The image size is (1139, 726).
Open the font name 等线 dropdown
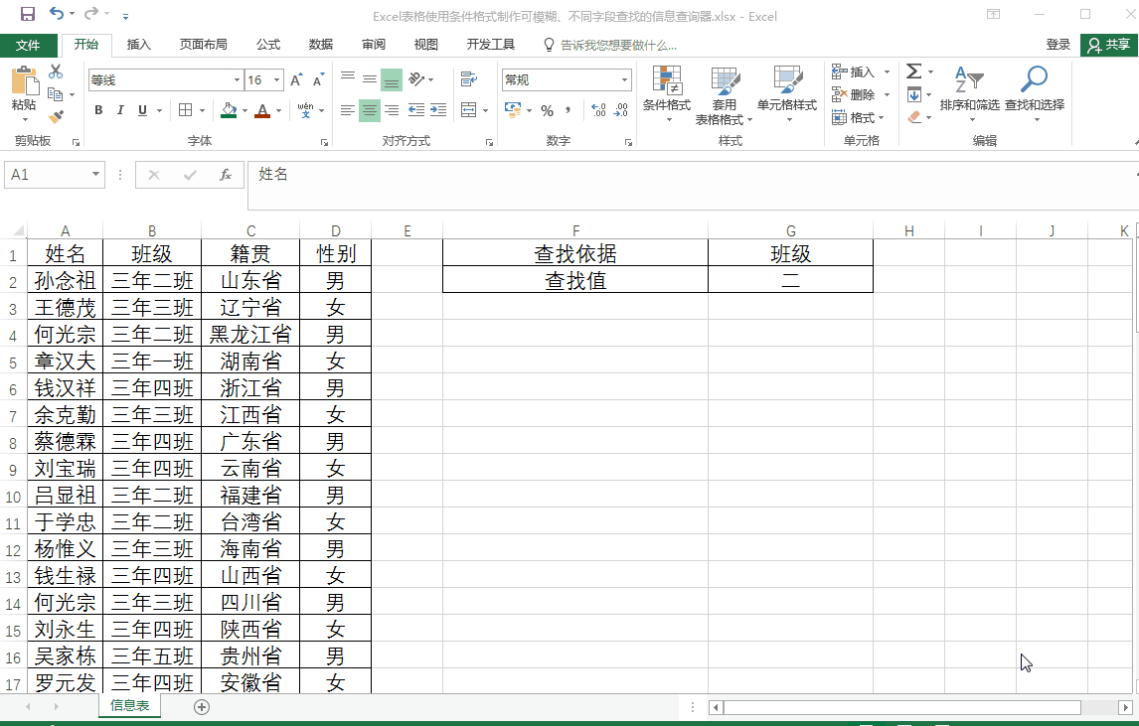tap(237, 79)
